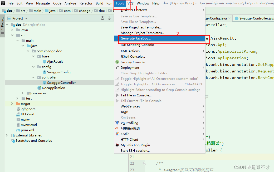
Task: Close the SwaggerConfig.java editor tab
Action: pos(229,18)
